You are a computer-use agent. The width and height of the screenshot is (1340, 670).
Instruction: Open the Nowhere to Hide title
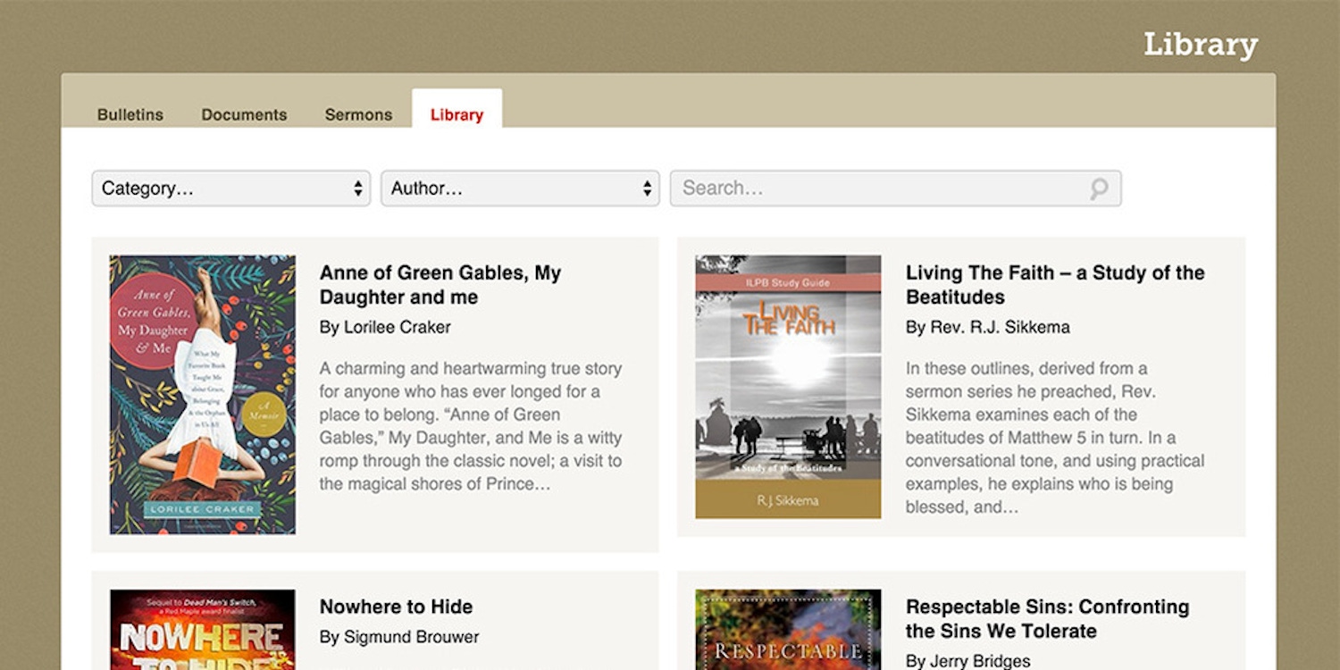[x=396, y=607]
